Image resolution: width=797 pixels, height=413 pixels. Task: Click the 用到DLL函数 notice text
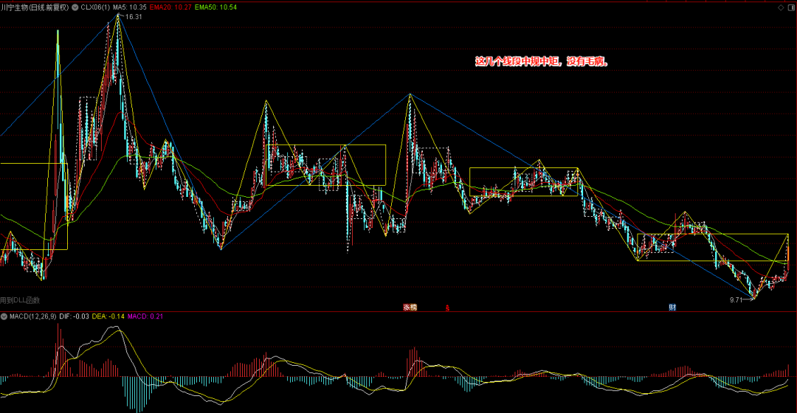[x=20, y=300]
